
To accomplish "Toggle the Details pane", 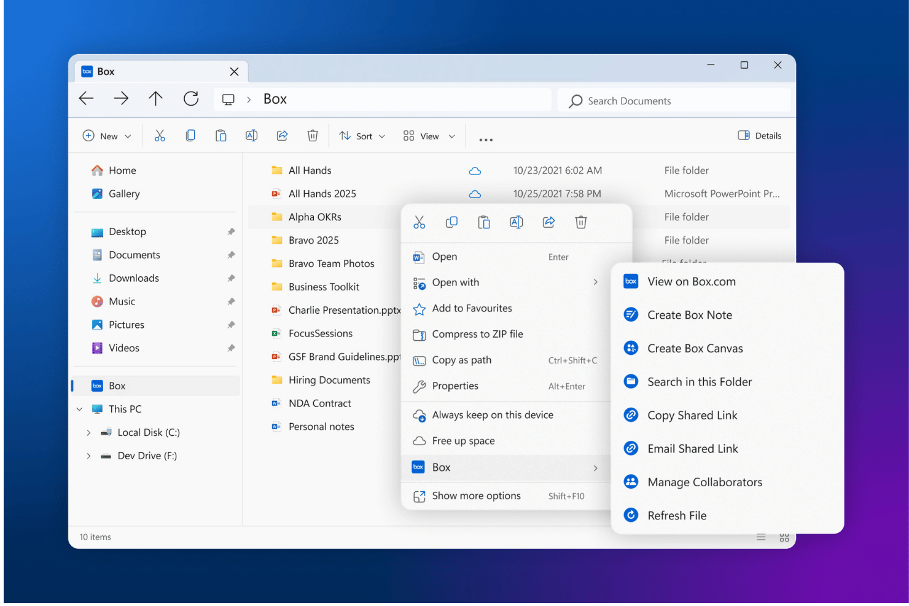I will 760,136.
